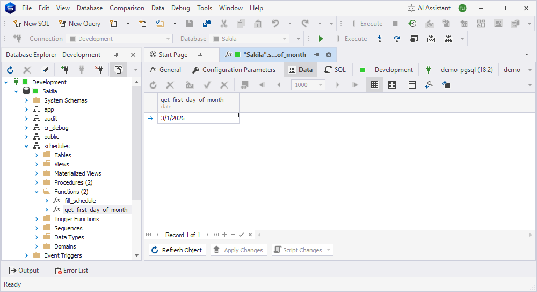Click the demo-pgsql (18.2) connection label
This screenshot has height=292, width=537.
467,70
